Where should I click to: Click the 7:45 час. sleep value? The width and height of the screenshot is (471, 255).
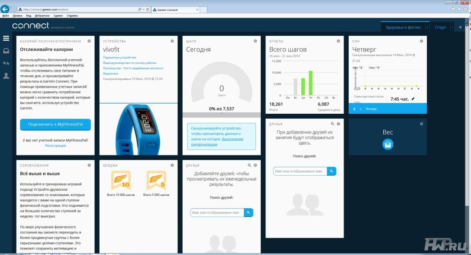pyautogui.click(x=400, y=99)
